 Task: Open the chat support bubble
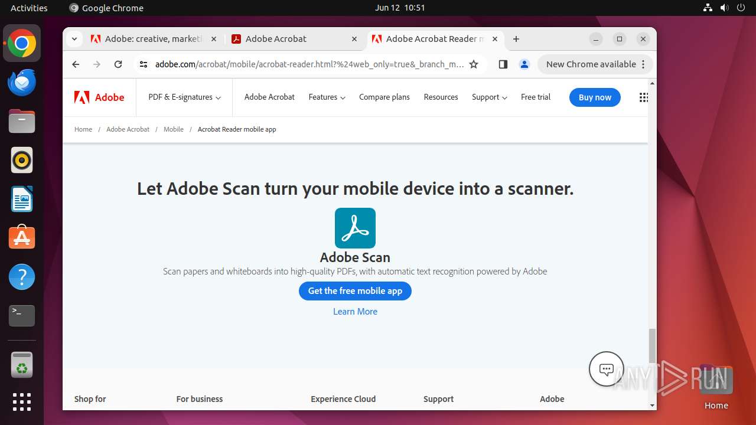coord(607,369)
